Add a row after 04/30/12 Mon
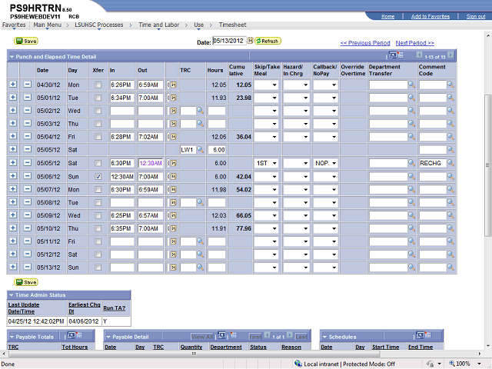 (13, 85)
